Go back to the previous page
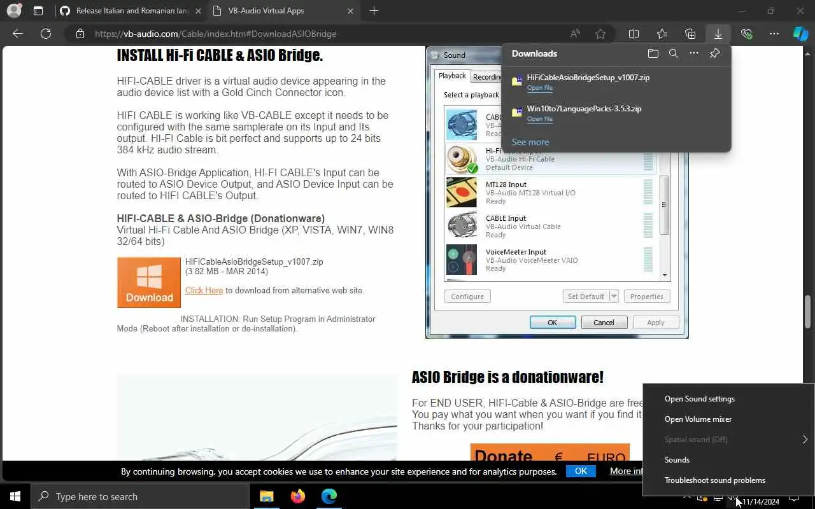This screenshot has height=509, width=815. coord(18,34)
